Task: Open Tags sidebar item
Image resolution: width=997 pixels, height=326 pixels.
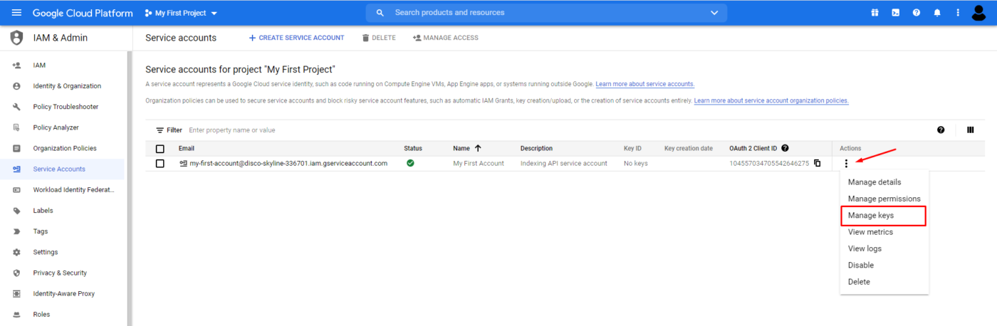Action: (64, 231)
